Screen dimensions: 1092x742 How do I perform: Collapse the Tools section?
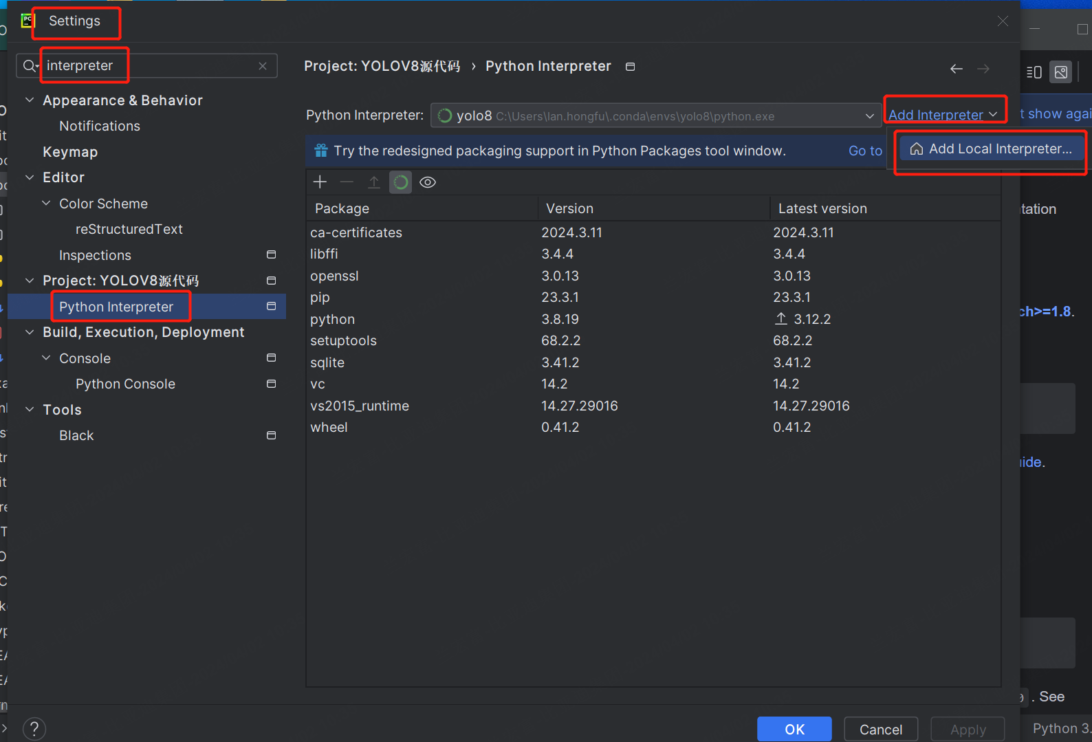(x=30, y=410)
